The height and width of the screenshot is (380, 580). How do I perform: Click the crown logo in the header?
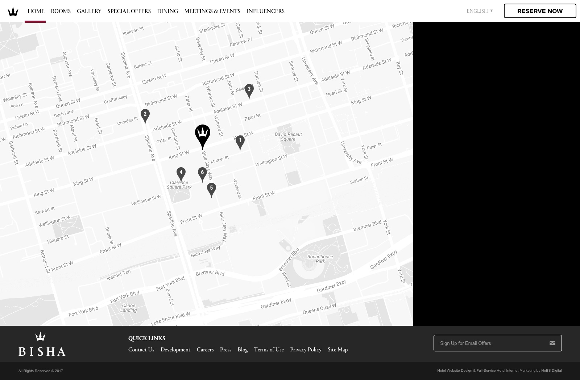pyautogui.click(x=13, y=12)
